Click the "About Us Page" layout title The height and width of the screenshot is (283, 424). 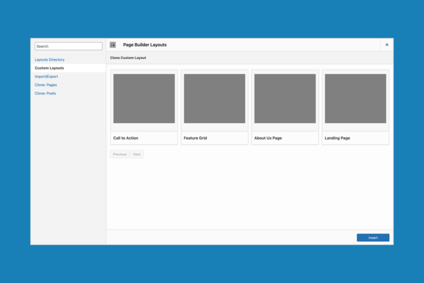(268, 138)
